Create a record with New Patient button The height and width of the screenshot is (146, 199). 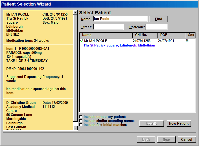(x=179, y=123)
